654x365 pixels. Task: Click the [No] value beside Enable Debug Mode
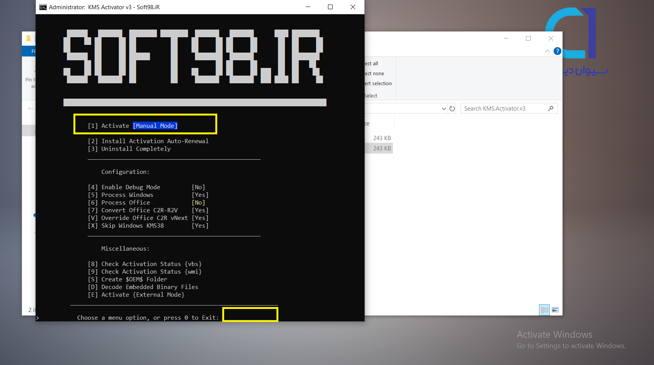point(198,187)
